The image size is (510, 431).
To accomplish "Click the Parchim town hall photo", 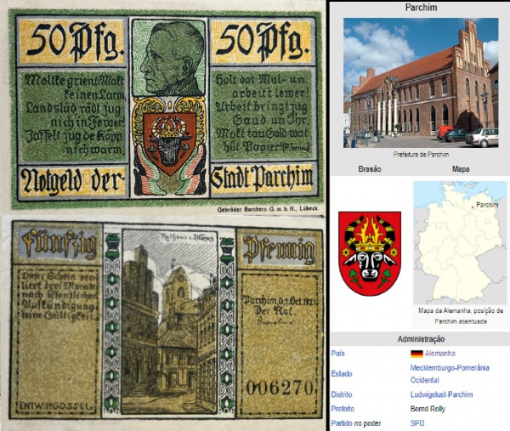I will click(421, 83).
